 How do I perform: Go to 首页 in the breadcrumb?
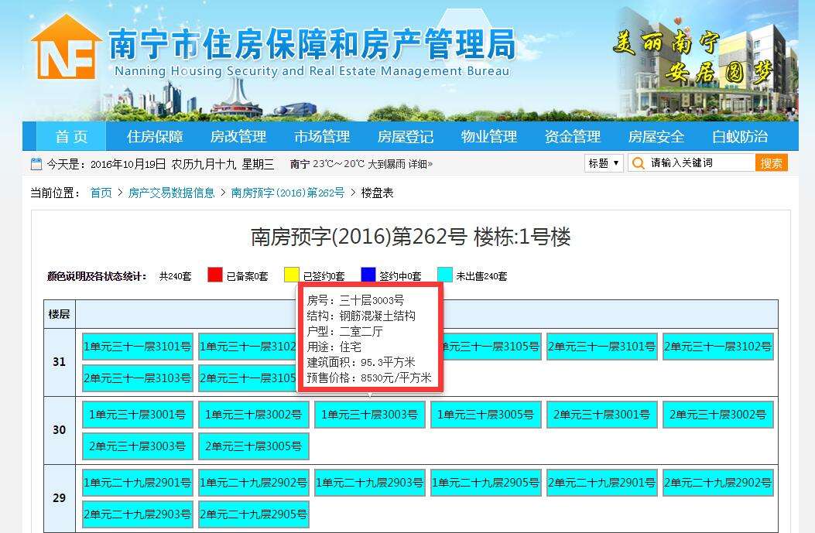(x=101, y=193)
